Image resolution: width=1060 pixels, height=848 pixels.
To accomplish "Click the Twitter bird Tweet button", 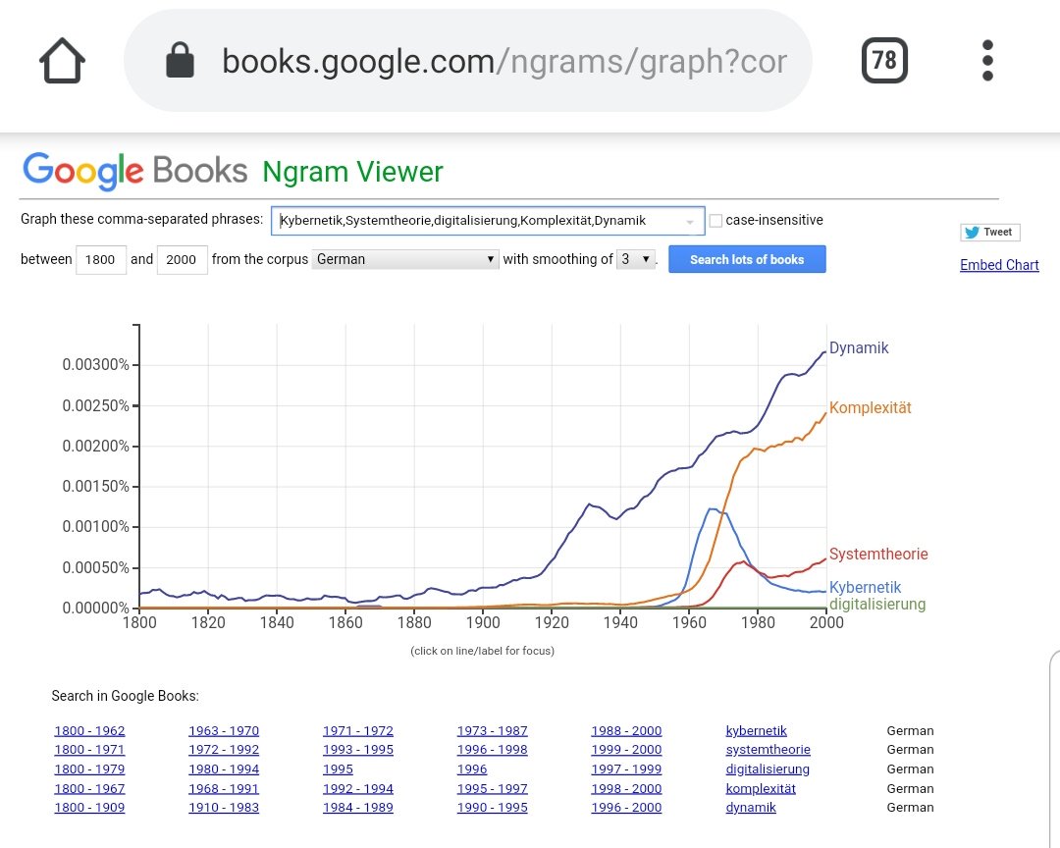I will pyautogui.click(x=989, y=232).
